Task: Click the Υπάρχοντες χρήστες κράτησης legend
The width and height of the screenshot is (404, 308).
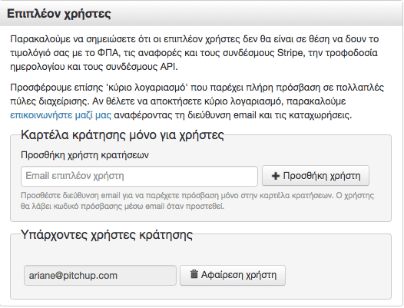Action: (x=107, y=235)
